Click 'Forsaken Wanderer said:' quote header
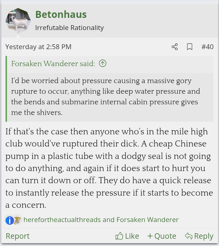The height and width of the screenshot is (246, 219). [x=53, y=63]
